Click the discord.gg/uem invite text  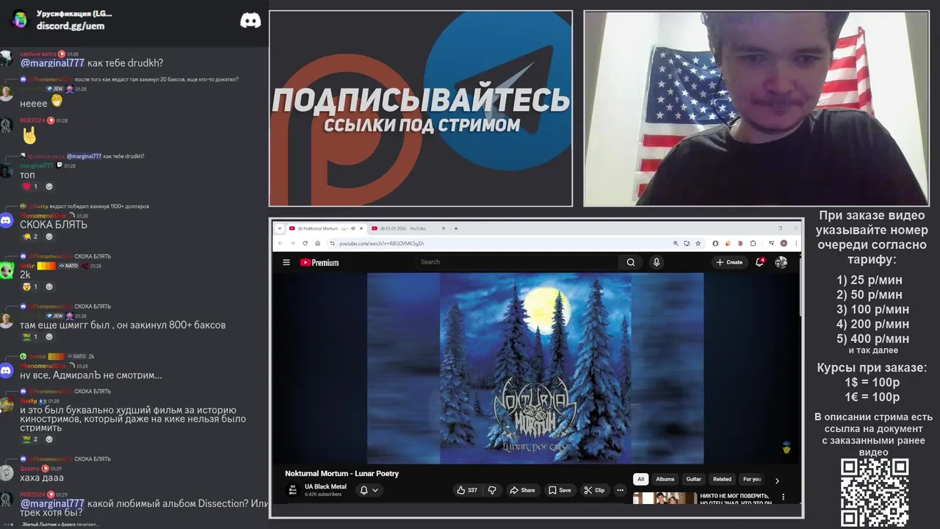70,26
